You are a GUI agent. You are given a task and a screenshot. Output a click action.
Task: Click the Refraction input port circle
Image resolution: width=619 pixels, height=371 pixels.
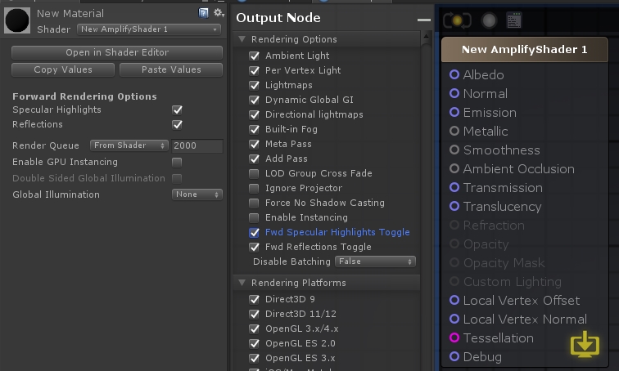(x=454, y=225)
